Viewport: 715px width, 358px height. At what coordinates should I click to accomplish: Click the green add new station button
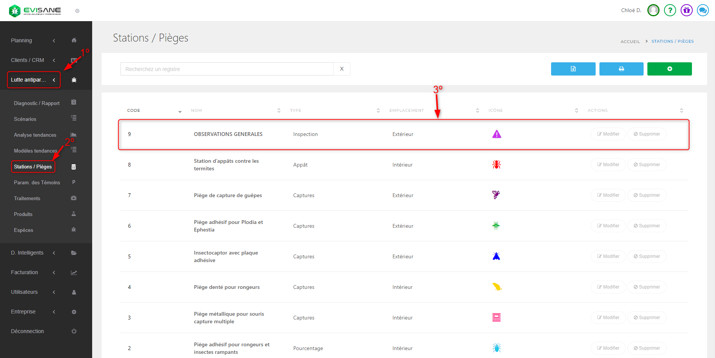(x=669, y=69)
